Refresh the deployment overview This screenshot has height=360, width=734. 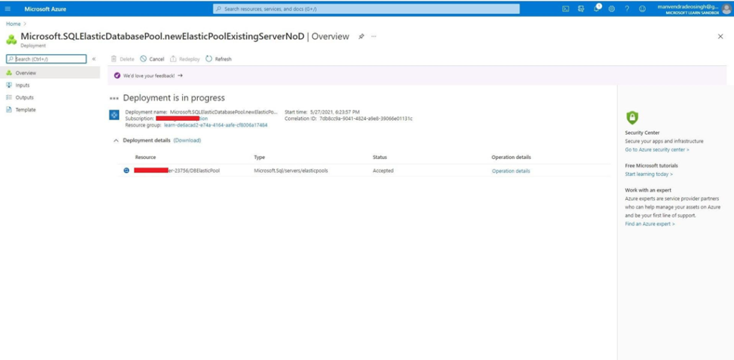[219, 59]
